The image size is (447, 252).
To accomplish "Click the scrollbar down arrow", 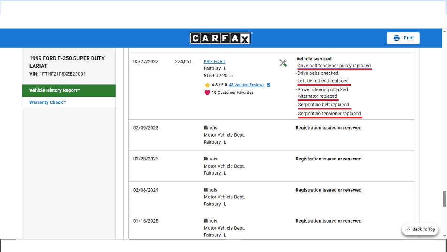I will (444, 236).
